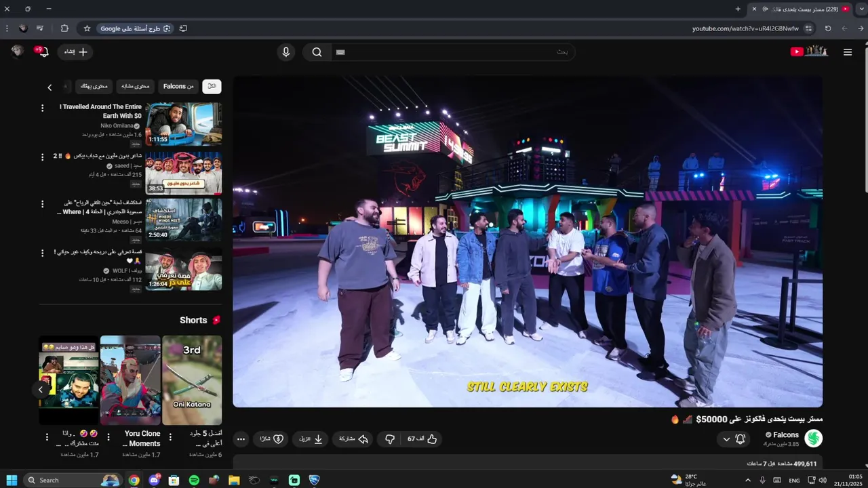This screenshot has height=488, width=868.
Task: Click the main video player
Action: [528, 241]
